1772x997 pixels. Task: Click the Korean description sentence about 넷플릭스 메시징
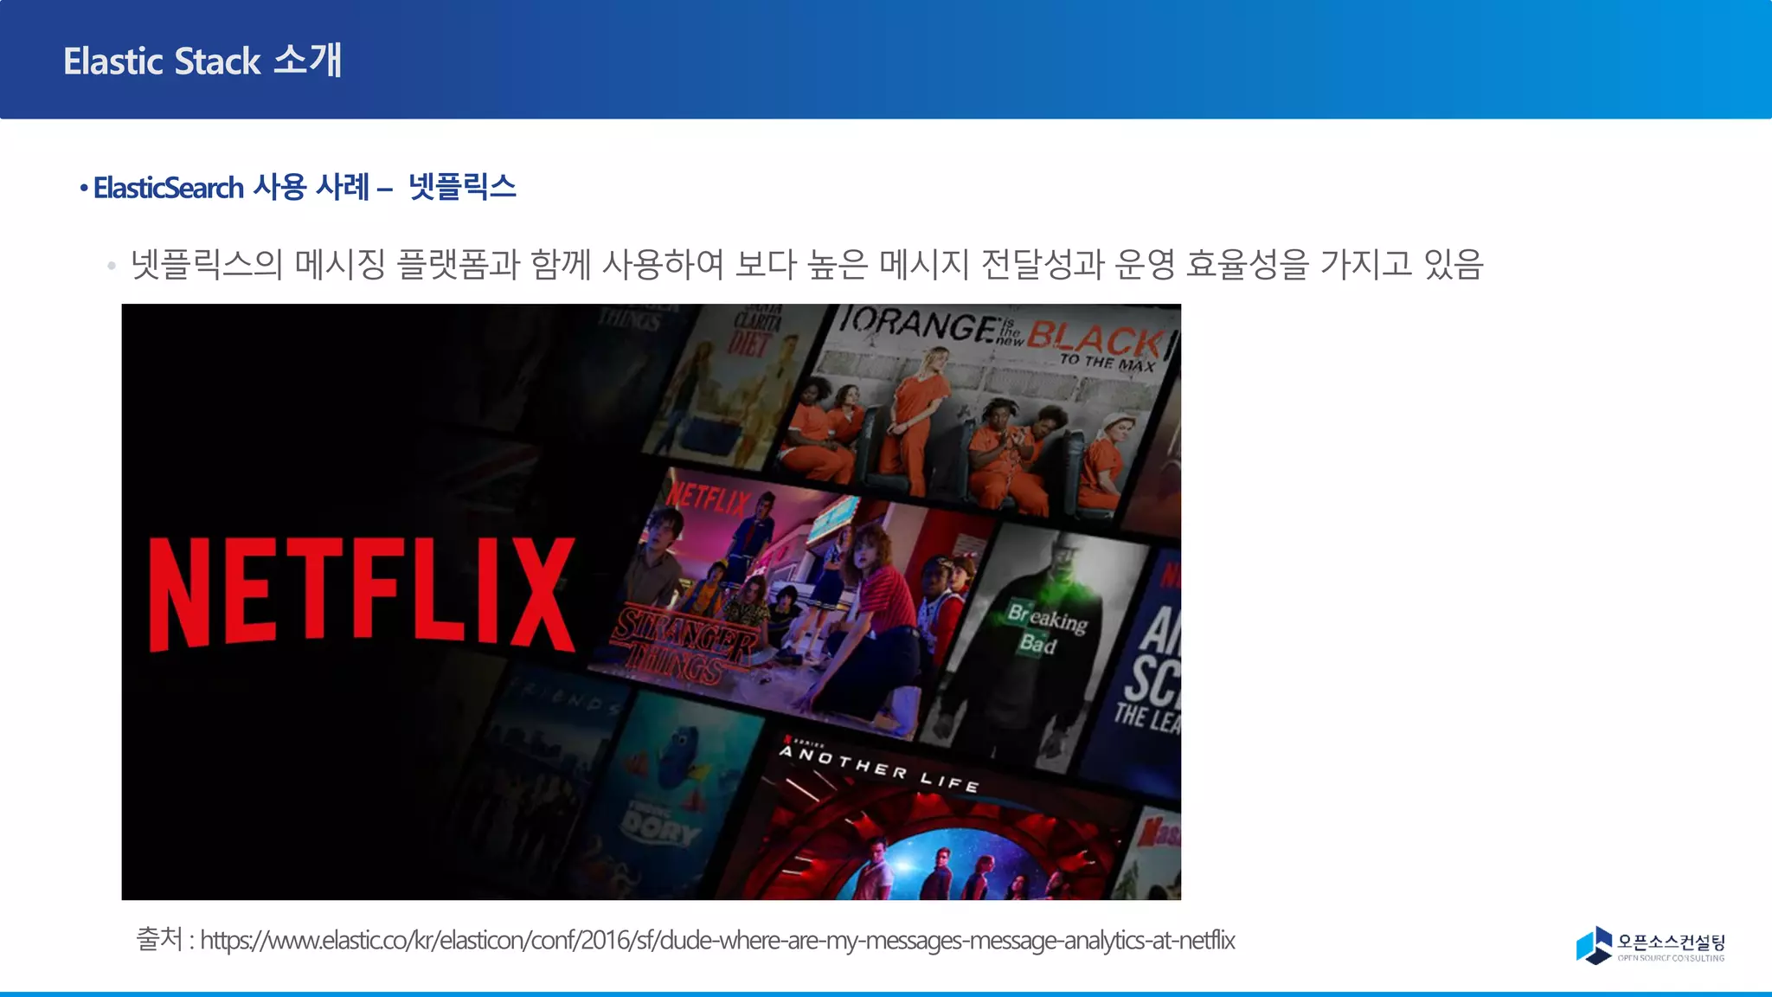(806, 264)
